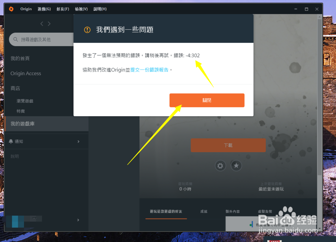
Task: Expand the 通知 notifications section
Action: 78,141
